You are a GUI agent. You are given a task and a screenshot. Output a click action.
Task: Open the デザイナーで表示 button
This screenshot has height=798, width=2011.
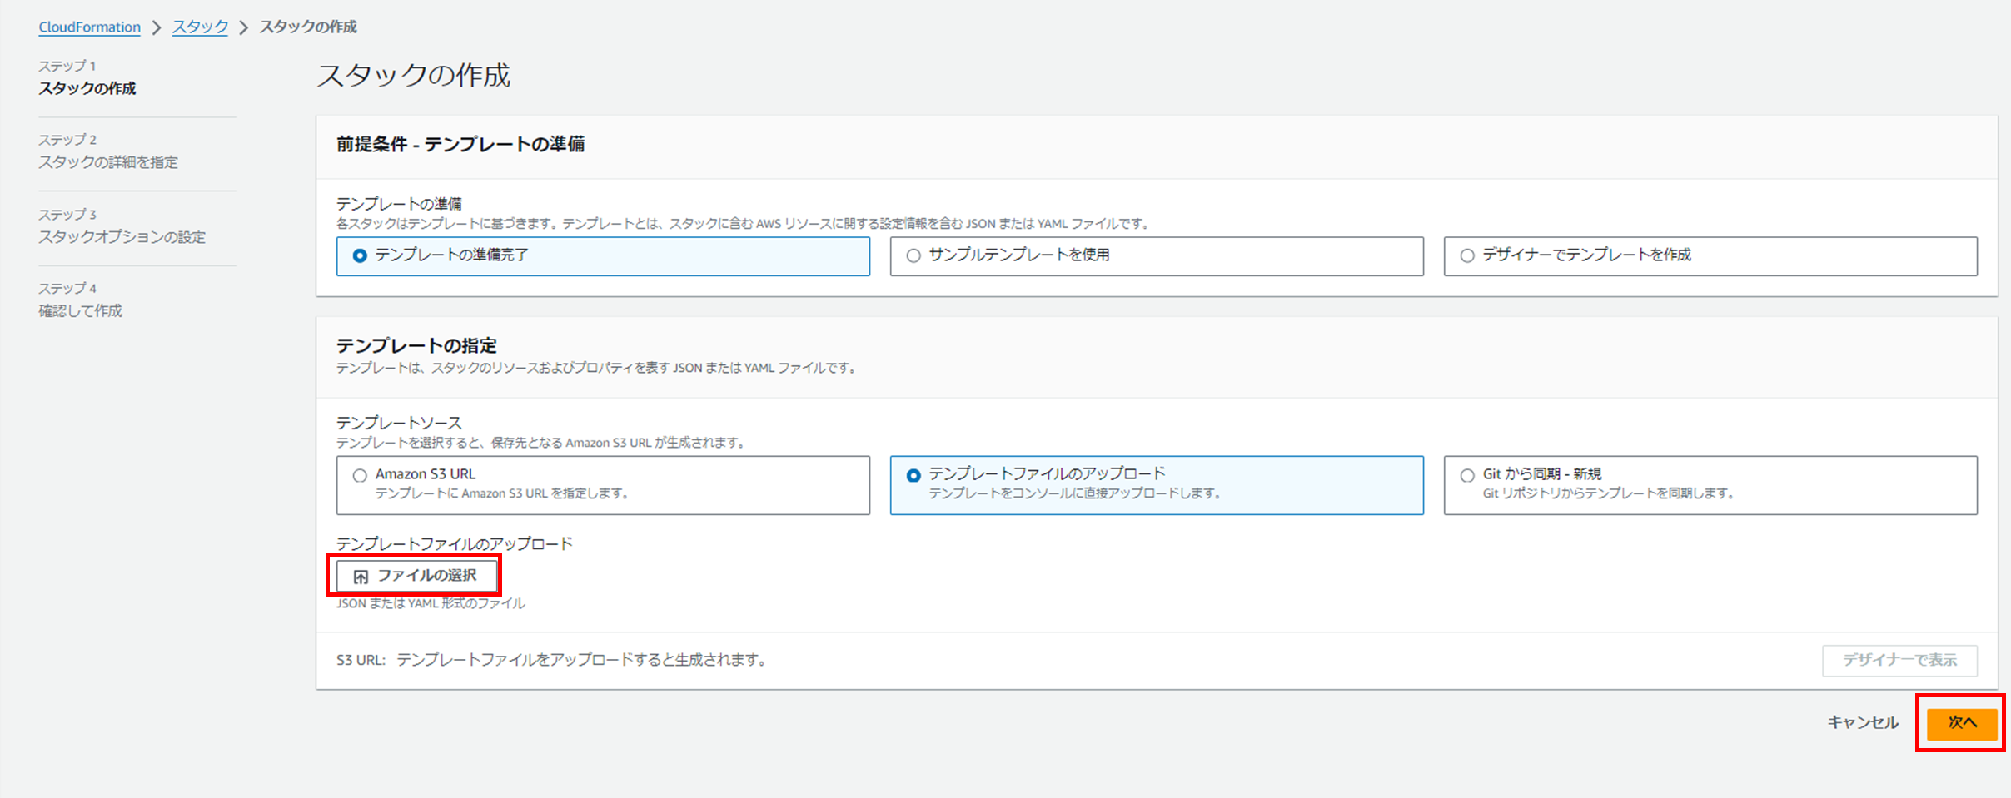tap(1899, 660)
